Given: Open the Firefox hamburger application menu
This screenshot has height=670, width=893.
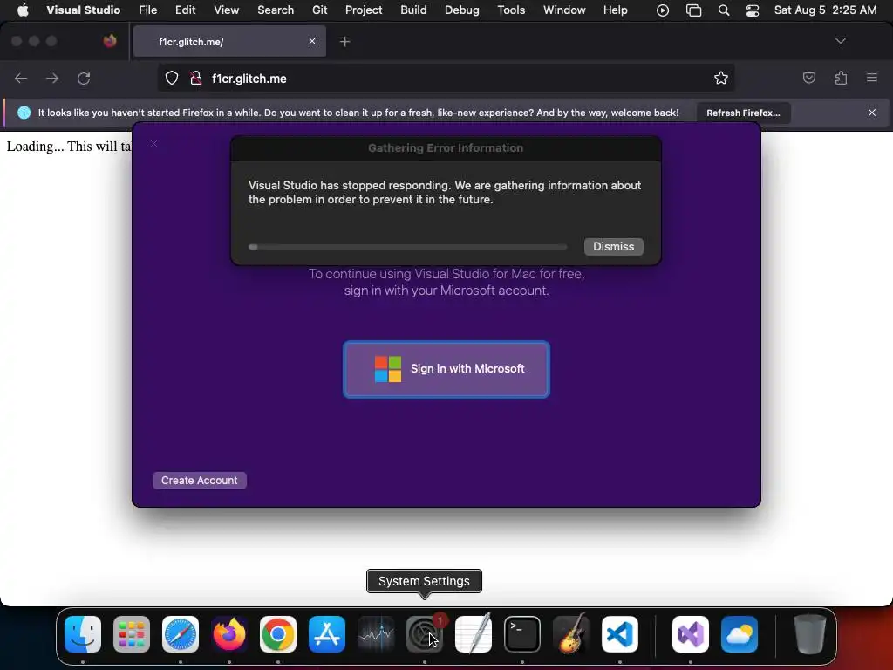Looking at the screenshot, I should click(872, 78).
